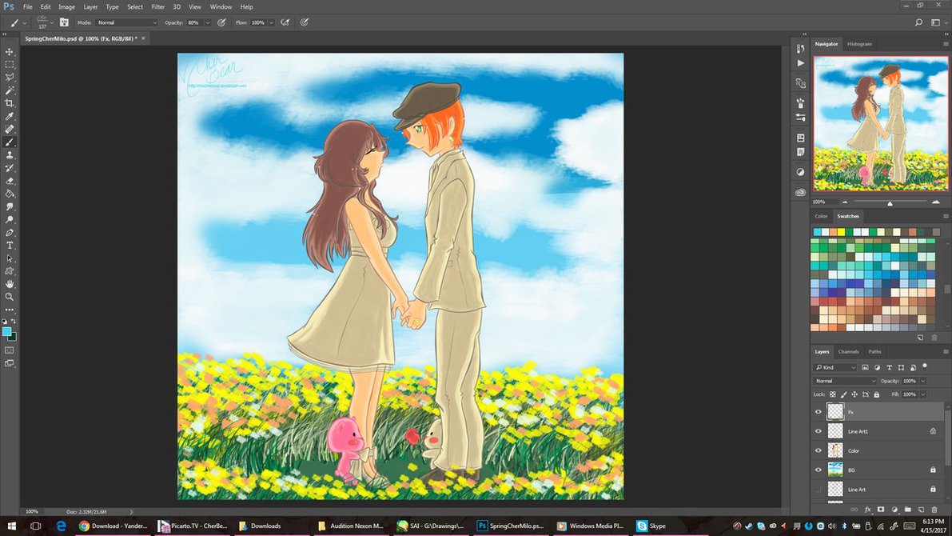This screenshot has height=536, width=952.
Task: Create new adjustment layer icon
Action: click(x=894, y=510)
